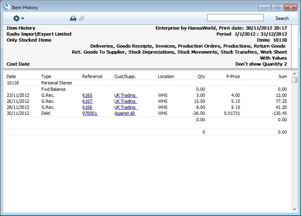Screen dimensions: 301x216
Task: Click the vertical scrollbar thumb
Action: (295, 79)
